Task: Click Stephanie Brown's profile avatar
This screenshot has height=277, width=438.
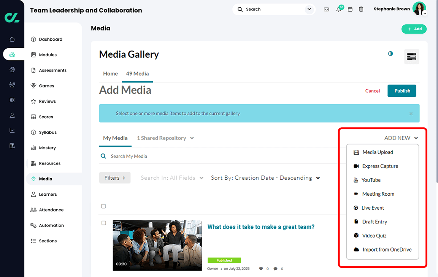Action: tap(419, 9)
